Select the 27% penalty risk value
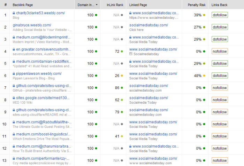 click(x=198, y=27)
